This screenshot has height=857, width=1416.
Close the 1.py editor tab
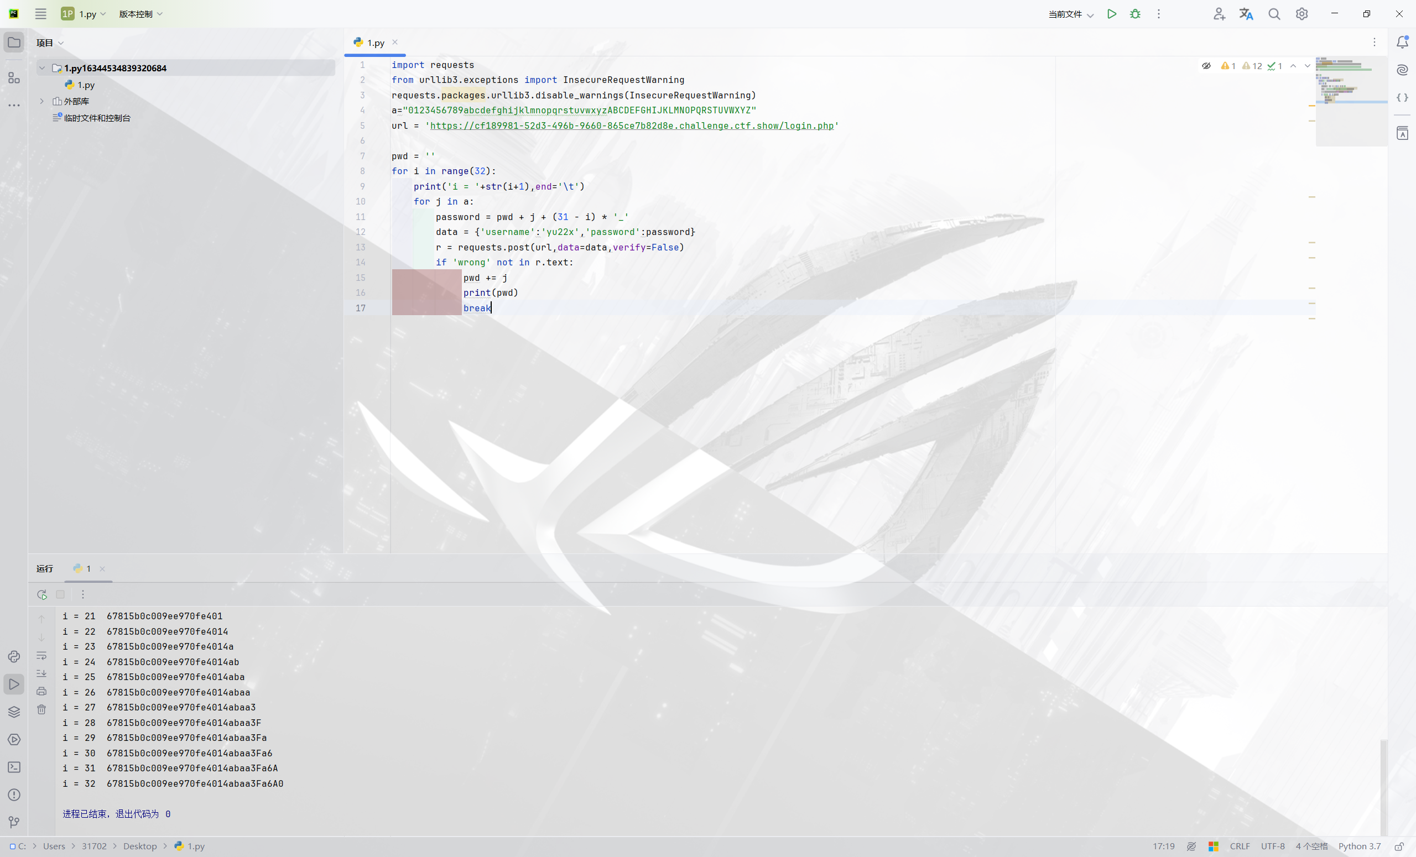(x=395, y=42)
